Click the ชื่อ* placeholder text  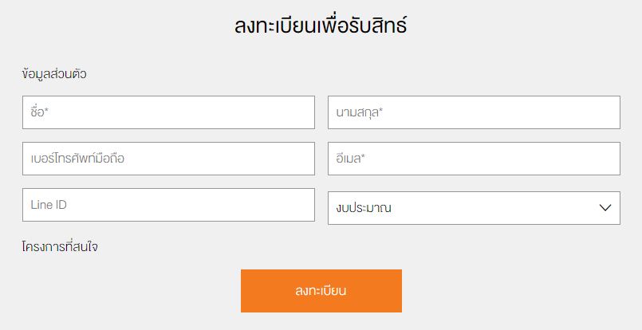tap(40, 112)
